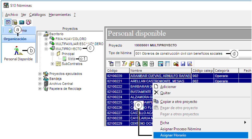This screenshot has width=252, height=139.
Task: Select the Meta tree item
Action: (71, 59)
